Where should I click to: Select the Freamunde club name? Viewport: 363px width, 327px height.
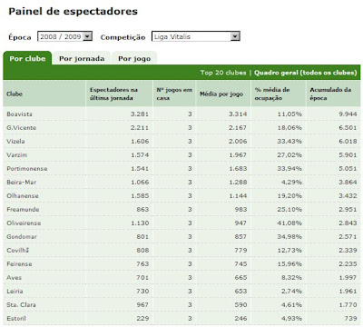[x=23, y=210]
